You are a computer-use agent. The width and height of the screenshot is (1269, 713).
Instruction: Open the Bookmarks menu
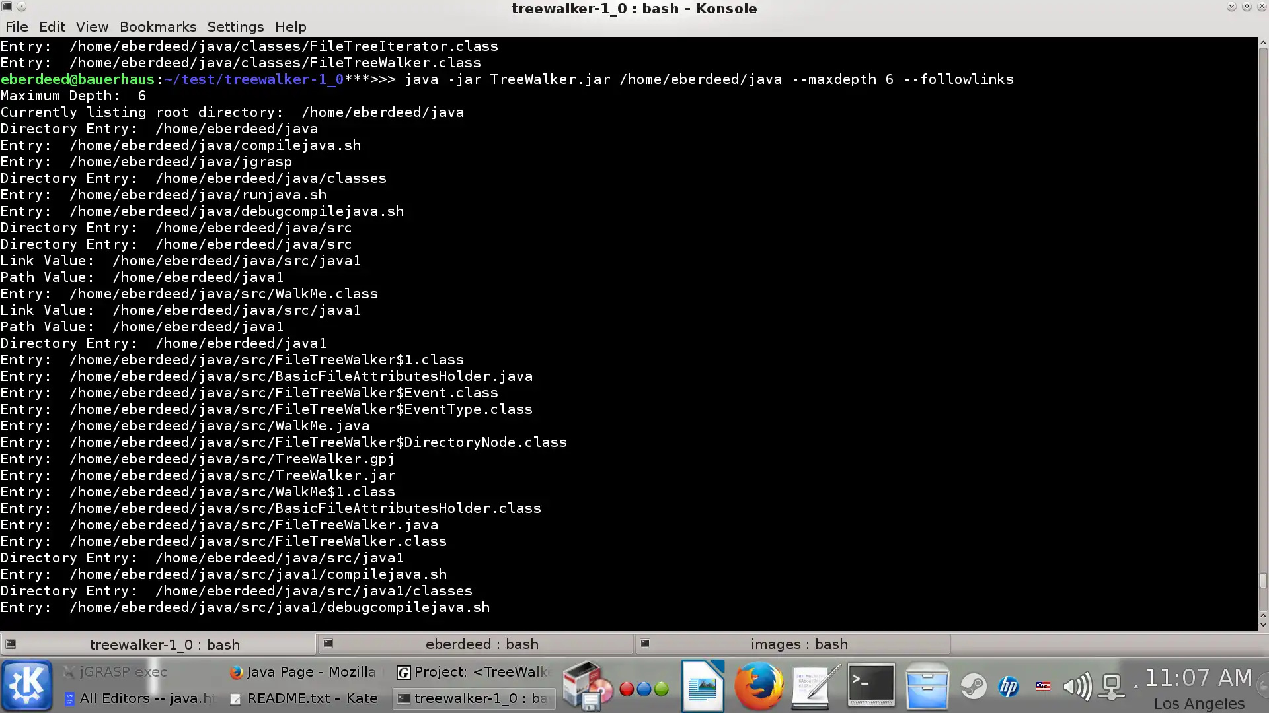[x=157, y=27]
